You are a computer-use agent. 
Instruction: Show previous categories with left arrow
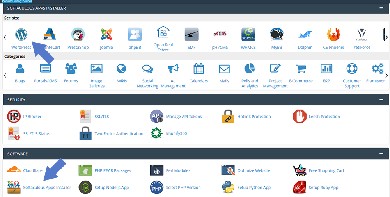click(5, 75)
